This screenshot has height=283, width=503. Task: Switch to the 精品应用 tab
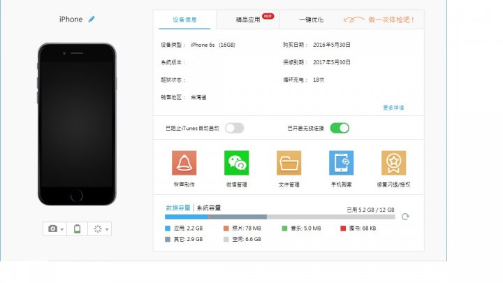coord(248,20)
